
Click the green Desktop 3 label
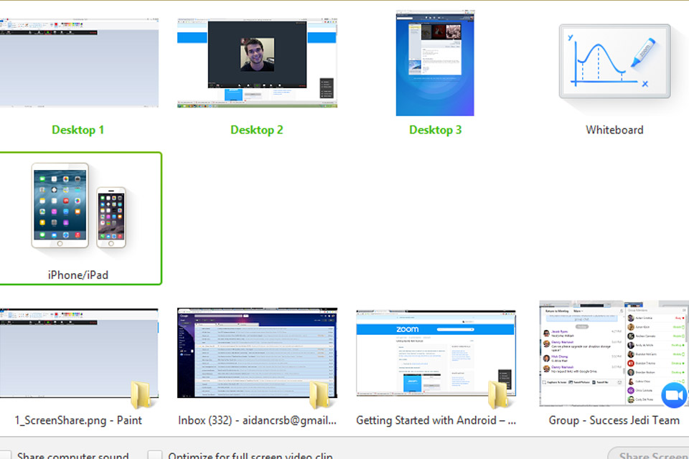click(x=435, y=130)
